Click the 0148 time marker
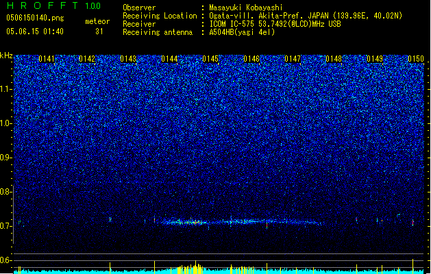Image resolution: width=431 pixels, height=274 pixels. tap(334, 59)
